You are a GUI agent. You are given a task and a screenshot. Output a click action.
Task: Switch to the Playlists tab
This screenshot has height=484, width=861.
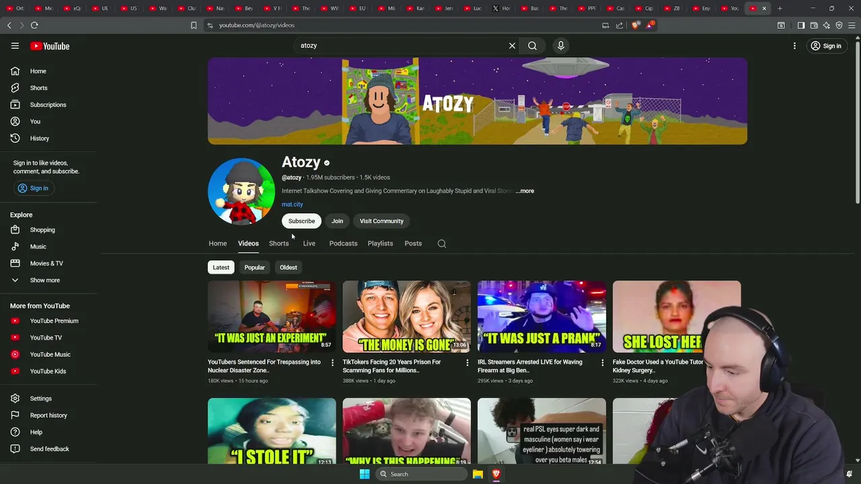click(380, 243)
